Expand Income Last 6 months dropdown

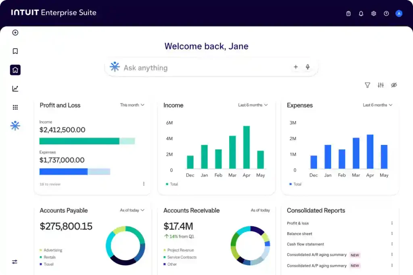[253, 105]
